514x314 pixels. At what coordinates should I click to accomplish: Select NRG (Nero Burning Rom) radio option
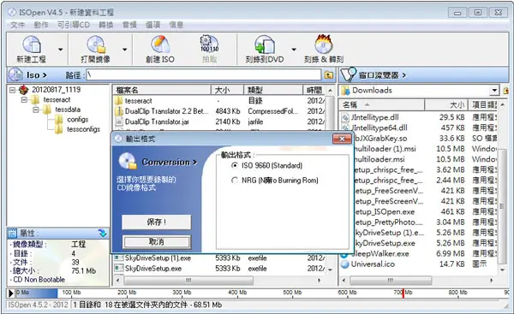[x=235, y=180]
